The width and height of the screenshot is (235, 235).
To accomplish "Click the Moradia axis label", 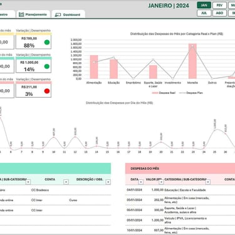I will tap(192, 83).
